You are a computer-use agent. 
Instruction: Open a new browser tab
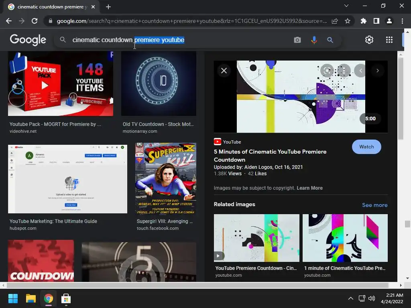(108, 7)
